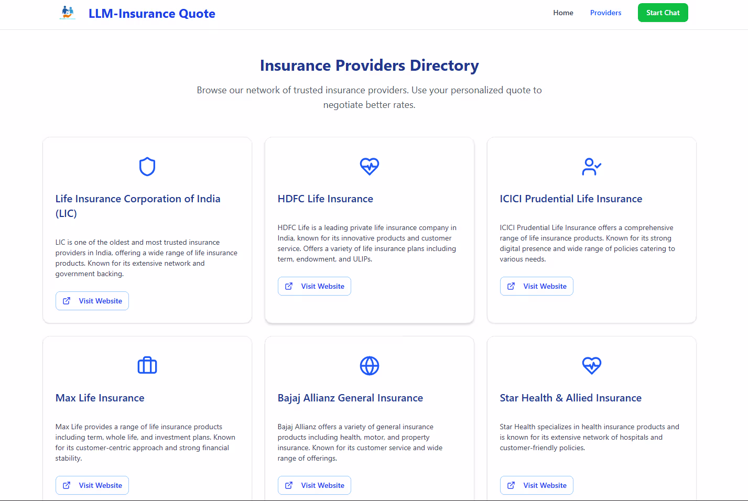The image size is (748, 501).
Task: Visit the Bajaj Allianz website
Action: pyautogui.click(x=314, y=485)
